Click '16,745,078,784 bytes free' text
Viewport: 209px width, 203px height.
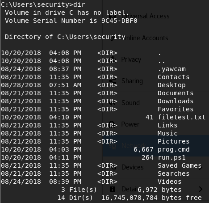click(151, 198)
